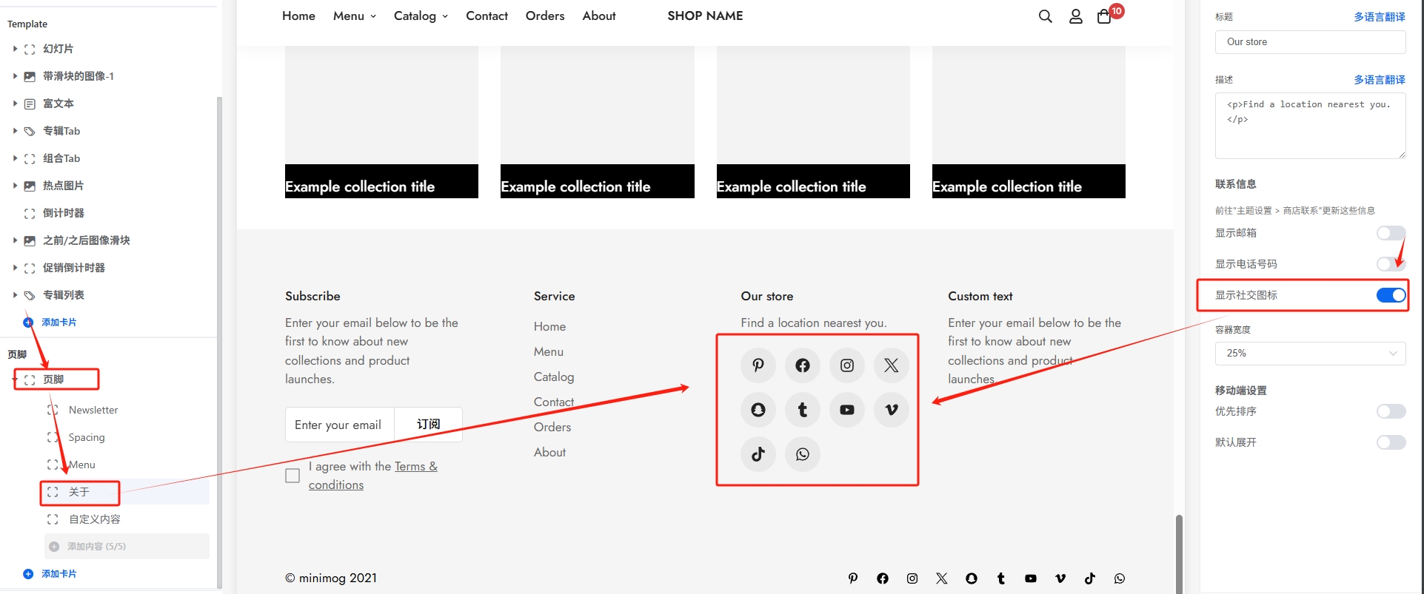The width and height of the screenshot is (1424, 594).
Task: Open the user account icon
Action: (x=1075, y=16)
